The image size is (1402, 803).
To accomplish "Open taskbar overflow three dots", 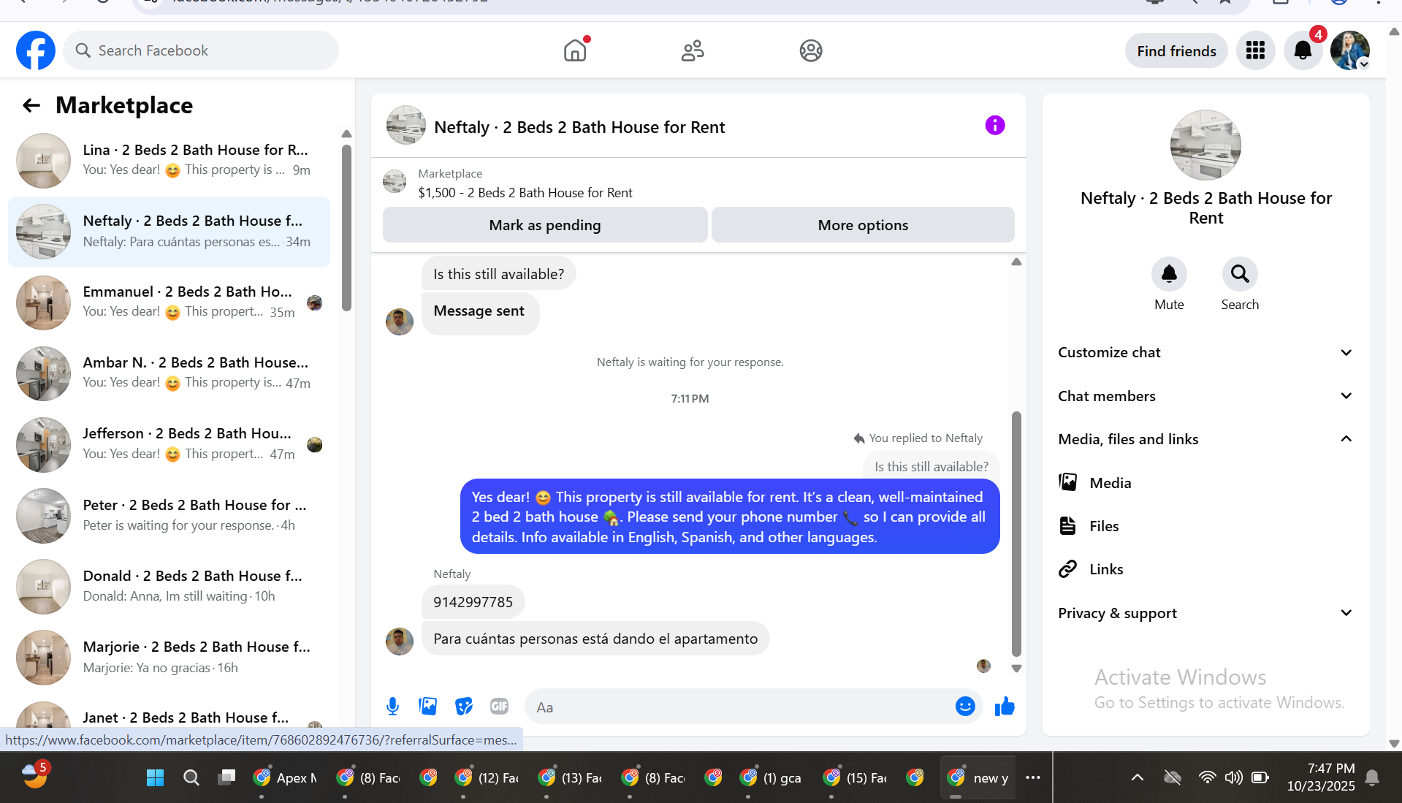I will point(1032,777).
